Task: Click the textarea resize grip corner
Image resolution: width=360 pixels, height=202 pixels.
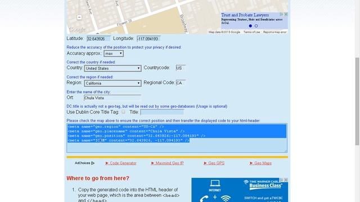Action: pos(286,151)
